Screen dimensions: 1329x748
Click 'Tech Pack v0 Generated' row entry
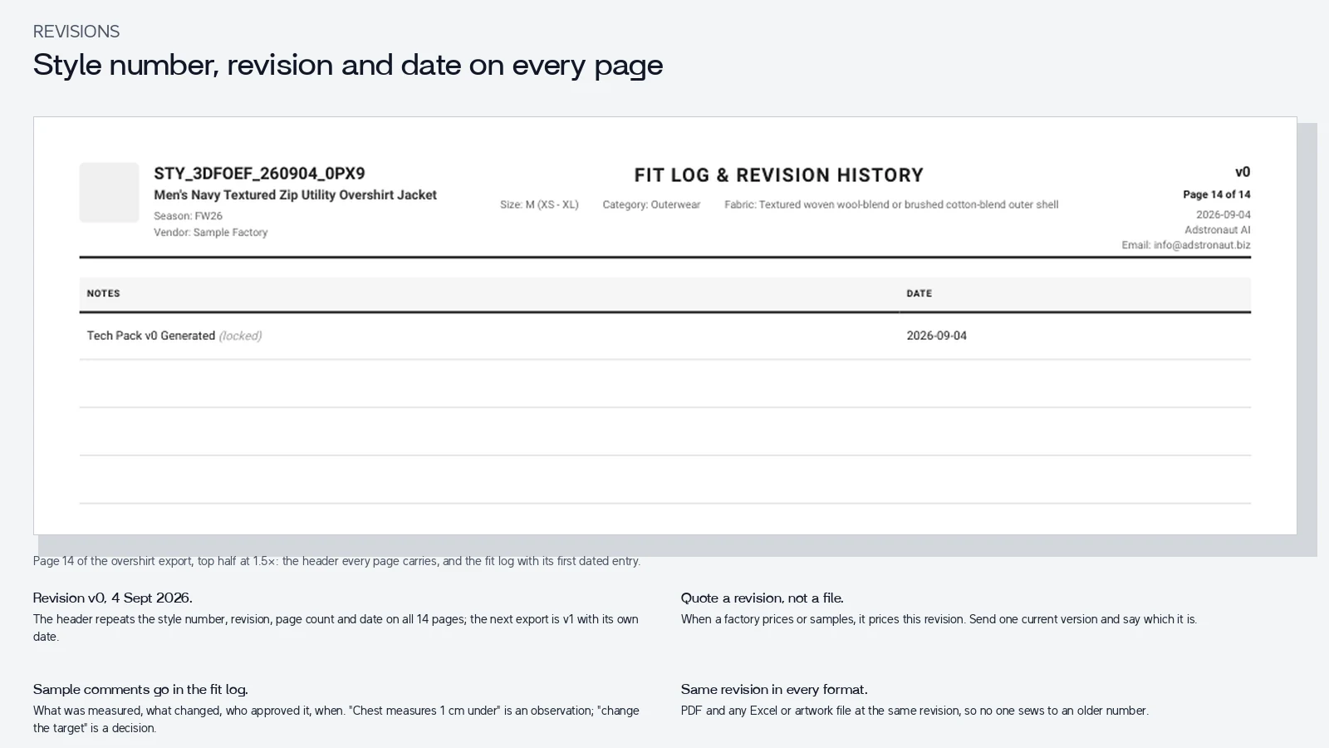[x=151, y=336]
